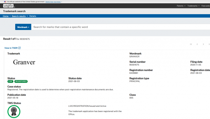Click the US flag icon in banner
The height and width of the screenshot is (119, 210).
[x=5, y=2]
